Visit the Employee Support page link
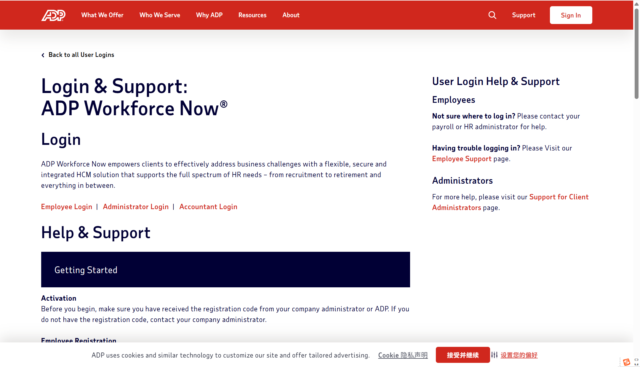 462,159
